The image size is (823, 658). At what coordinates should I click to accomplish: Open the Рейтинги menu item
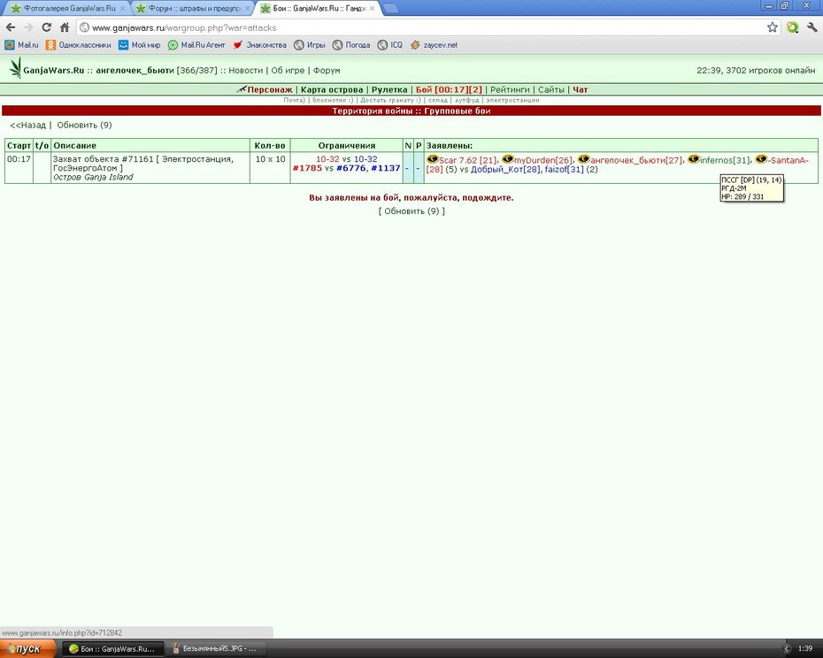510,89
